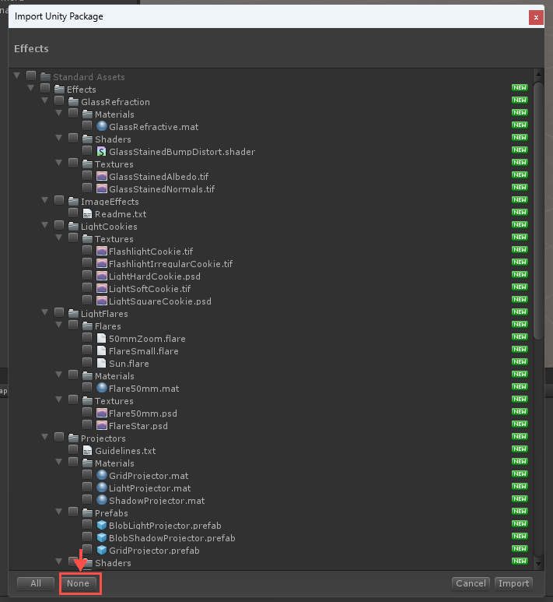Enable the GridProjector.mat checkbox

point(87,474)
